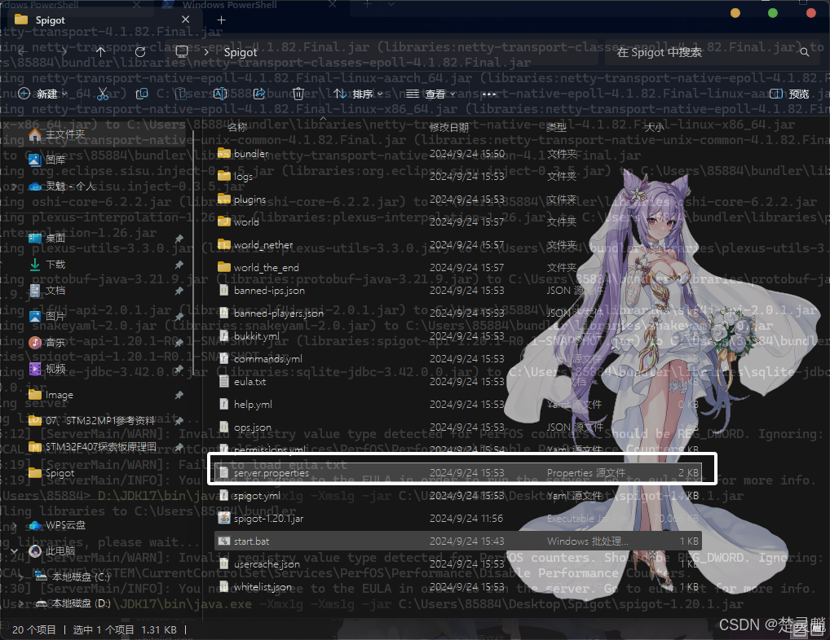The width and height of the screenshot is (830, 640).
Task: Open 图片 in quick access
Action: [47, 316]
